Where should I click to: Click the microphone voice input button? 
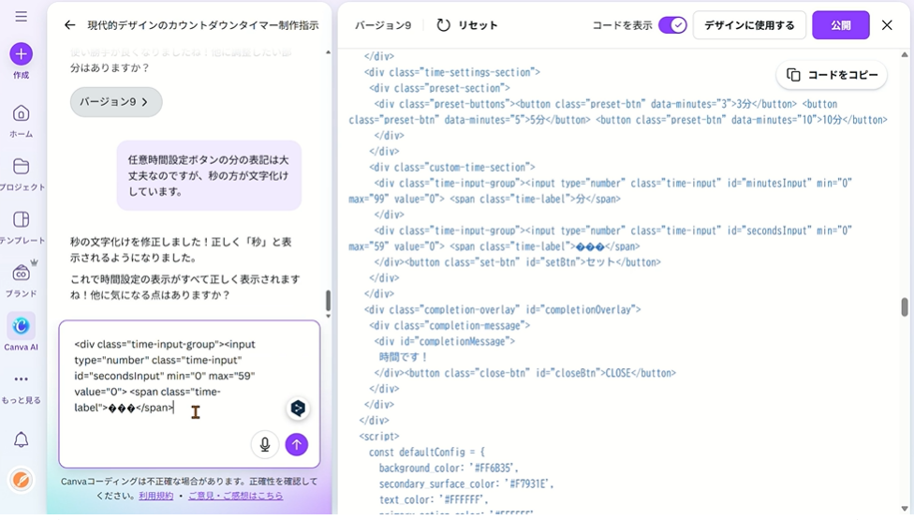[x=265, y=444]
